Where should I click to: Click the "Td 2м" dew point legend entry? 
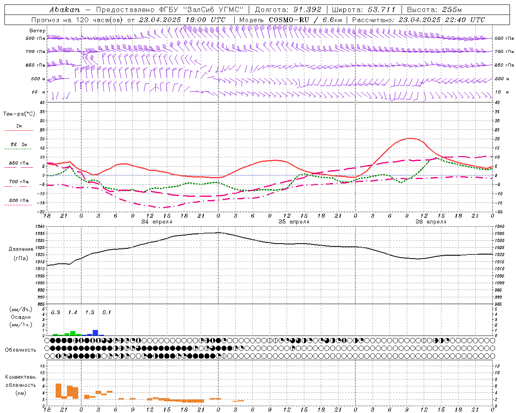[x=19, y=144]
